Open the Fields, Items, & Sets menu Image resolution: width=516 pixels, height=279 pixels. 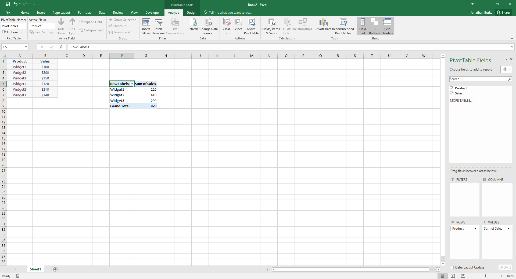tap(271, 26)
